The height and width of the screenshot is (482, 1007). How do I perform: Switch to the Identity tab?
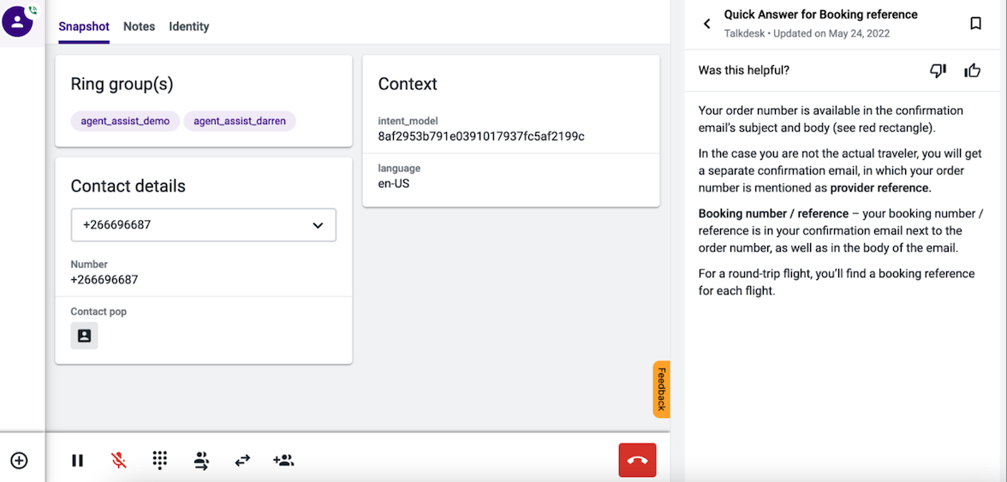tap(188, 27)
